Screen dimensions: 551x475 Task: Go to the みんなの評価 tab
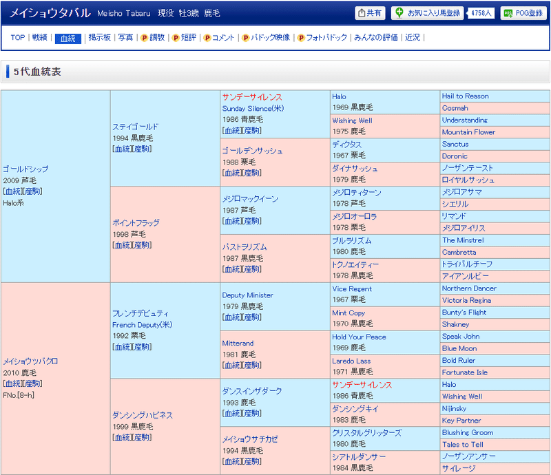375,37
